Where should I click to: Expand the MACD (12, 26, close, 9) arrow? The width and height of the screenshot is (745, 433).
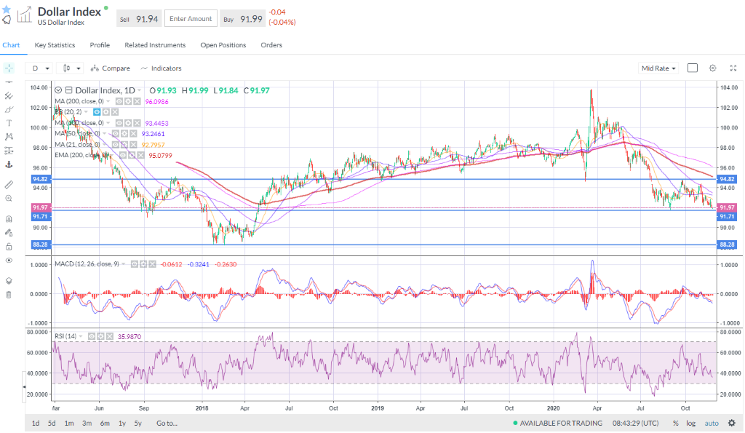124,263
